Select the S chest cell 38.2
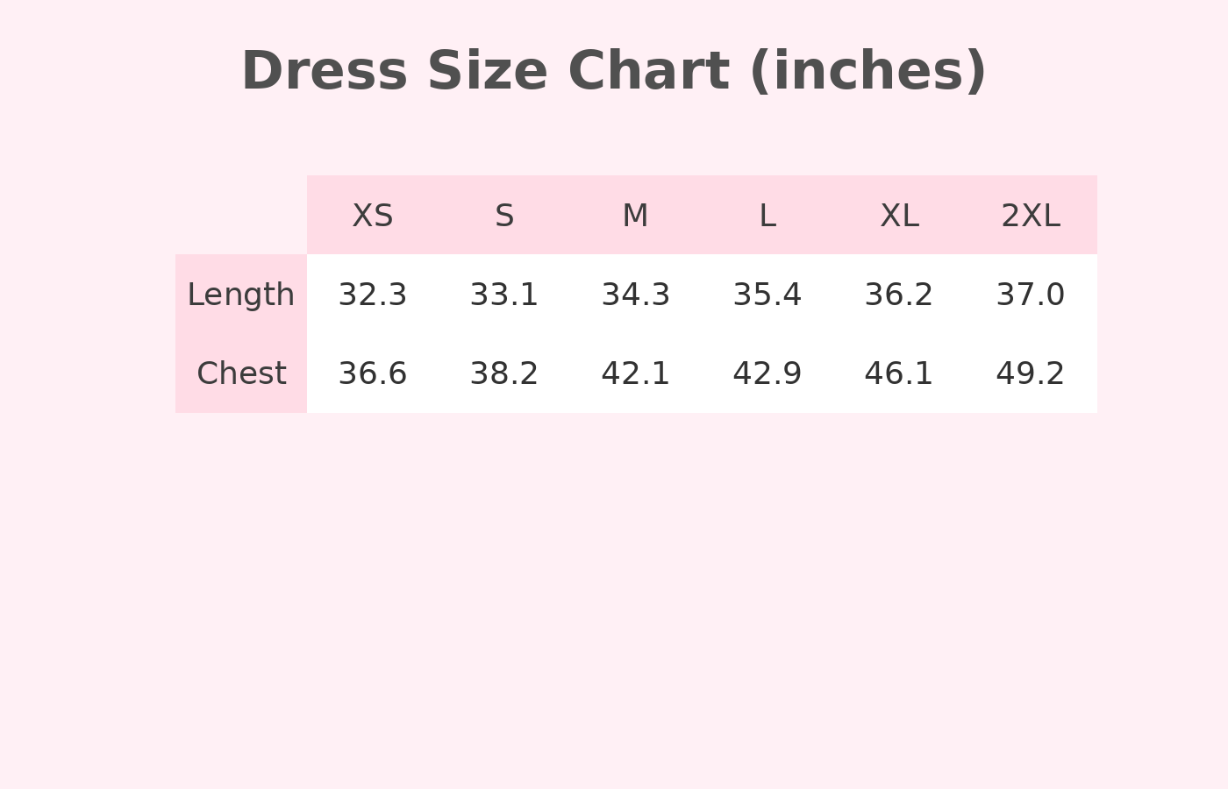This screenshot has height=789, width=1228. [x=504, y=373]
